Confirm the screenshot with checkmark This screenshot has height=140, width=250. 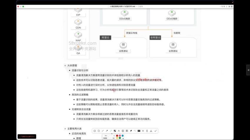[x=156, y=131]
